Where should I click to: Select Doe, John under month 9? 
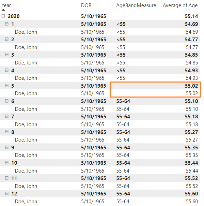pos(26,155)
